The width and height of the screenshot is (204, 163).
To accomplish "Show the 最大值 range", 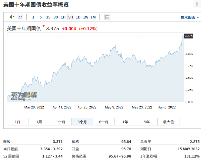I will 168,122.
